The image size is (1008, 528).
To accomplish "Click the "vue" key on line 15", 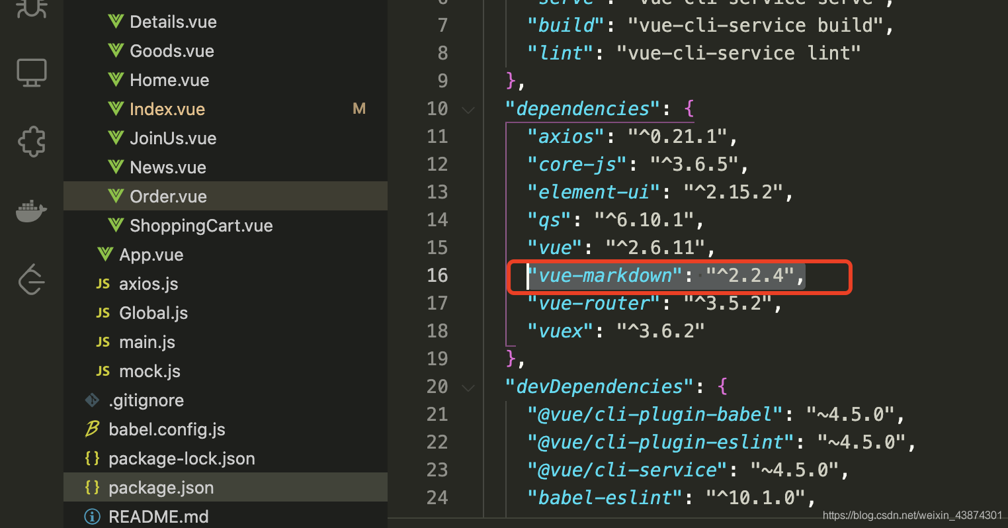I will click(555, 247).
